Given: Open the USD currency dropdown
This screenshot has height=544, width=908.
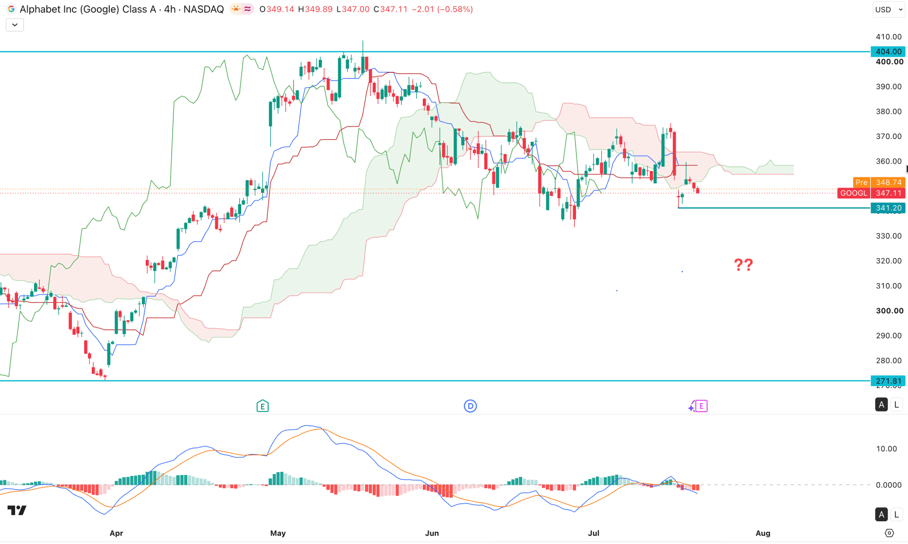Looking at the screenshot, I should tap(889, 9).
